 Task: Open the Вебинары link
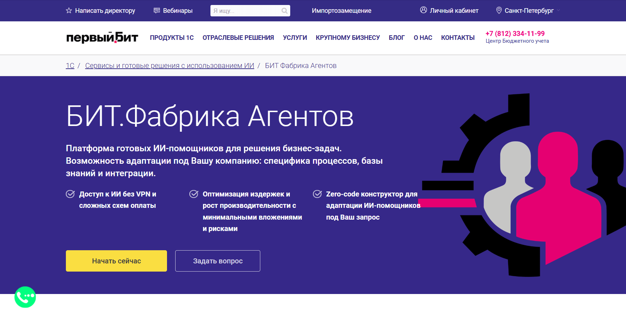(x=178, y=11)
